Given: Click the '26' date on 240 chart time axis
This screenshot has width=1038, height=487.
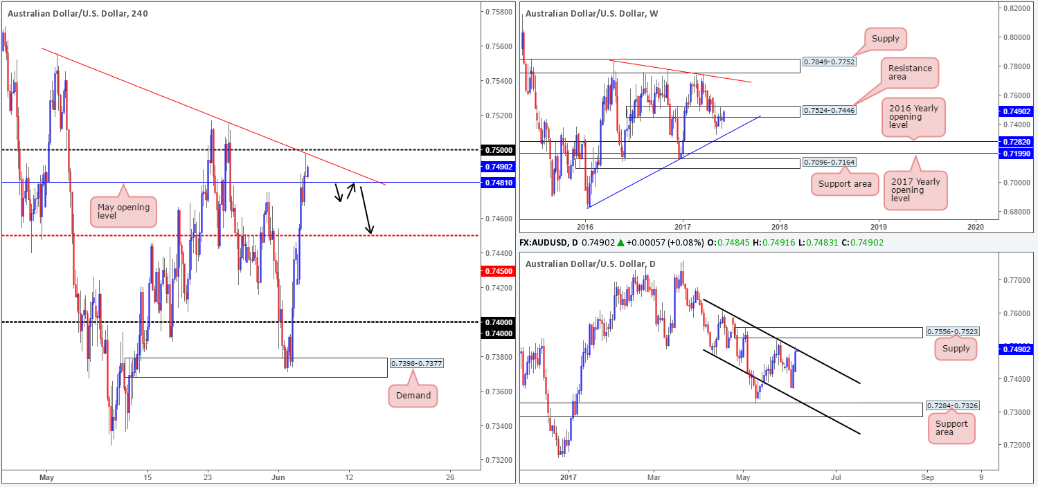Looking at the screenshot, I should 450,477.
